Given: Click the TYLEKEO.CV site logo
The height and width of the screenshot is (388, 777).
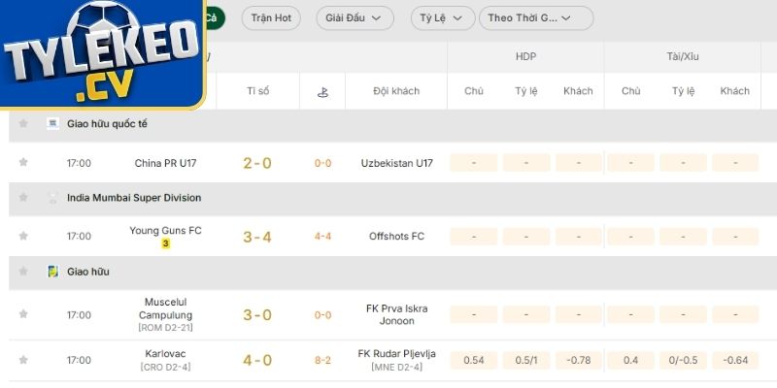Looking at the screenshot, I should pos(102,53).
